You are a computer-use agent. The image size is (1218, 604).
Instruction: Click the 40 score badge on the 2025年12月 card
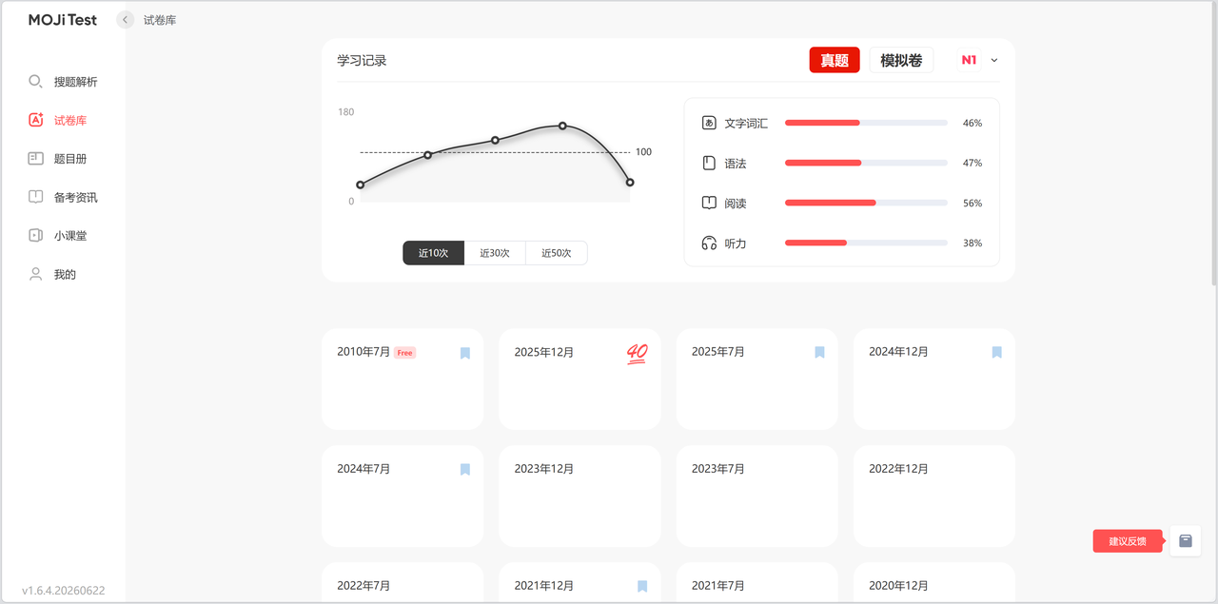click(637, 354)
